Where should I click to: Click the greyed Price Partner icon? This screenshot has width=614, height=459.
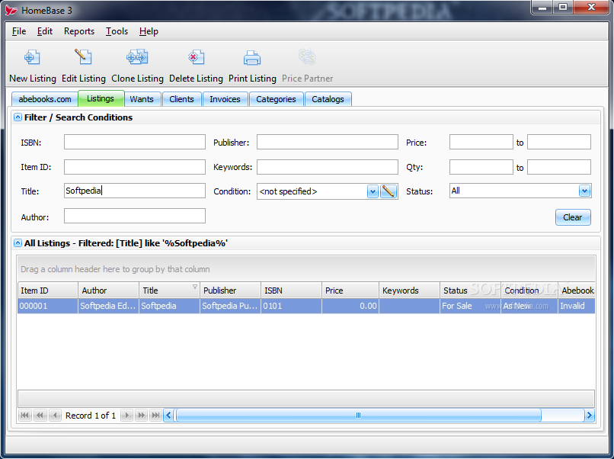[x=307, y=57]
